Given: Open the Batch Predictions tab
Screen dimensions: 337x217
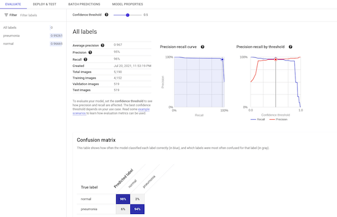Looking at the screenshot, I should click(84, 4).
